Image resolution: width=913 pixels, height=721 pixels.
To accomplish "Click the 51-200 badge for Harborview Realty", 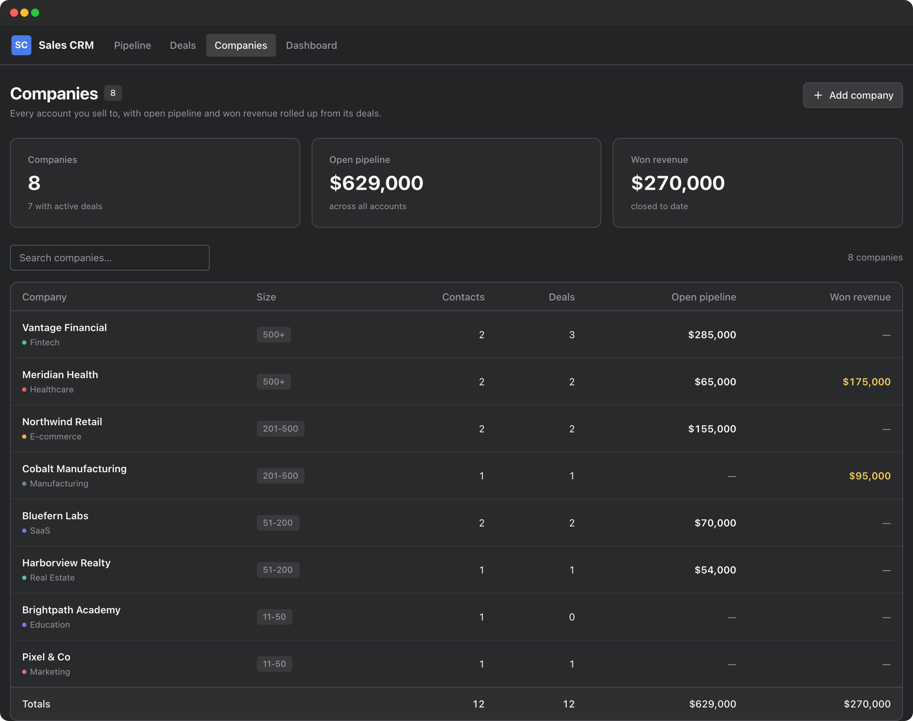I will tap(278, 570).
